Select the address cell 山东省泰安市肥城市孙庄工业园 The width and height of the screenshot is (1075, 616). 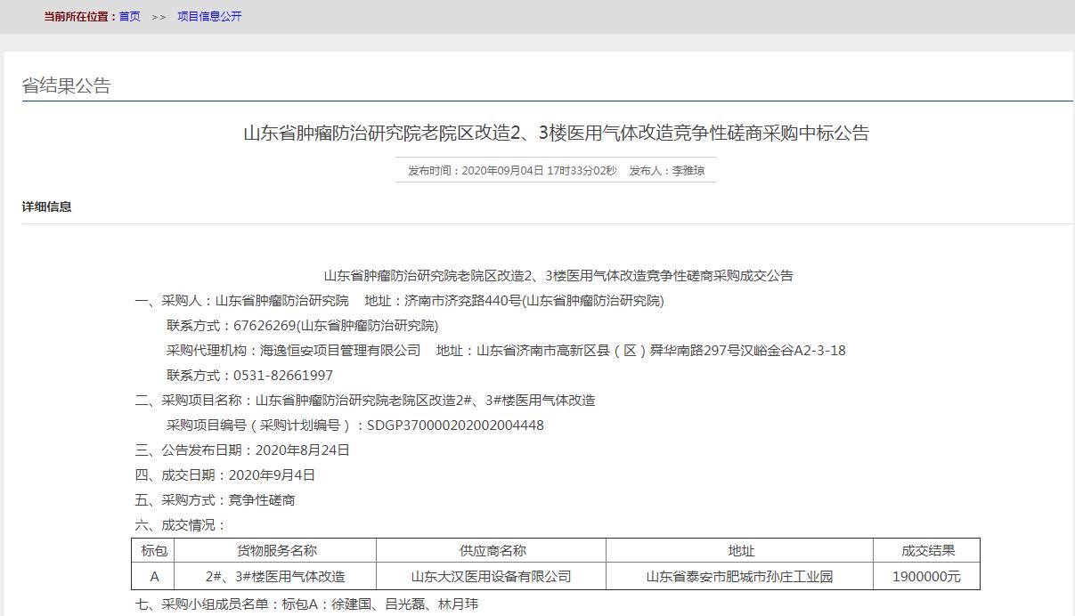(x=740, y=577)
